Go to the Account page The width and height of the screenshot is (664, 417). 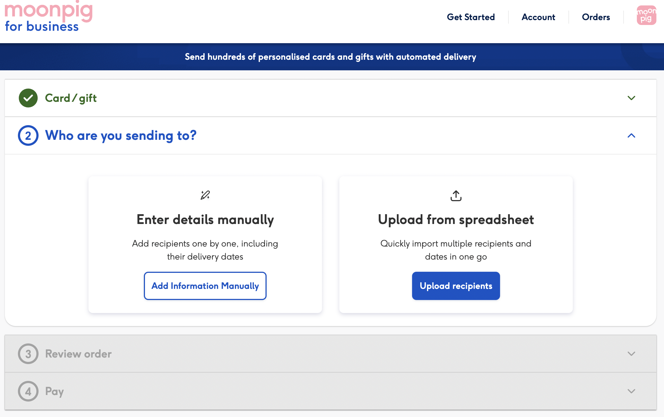[x=538, y=17]
